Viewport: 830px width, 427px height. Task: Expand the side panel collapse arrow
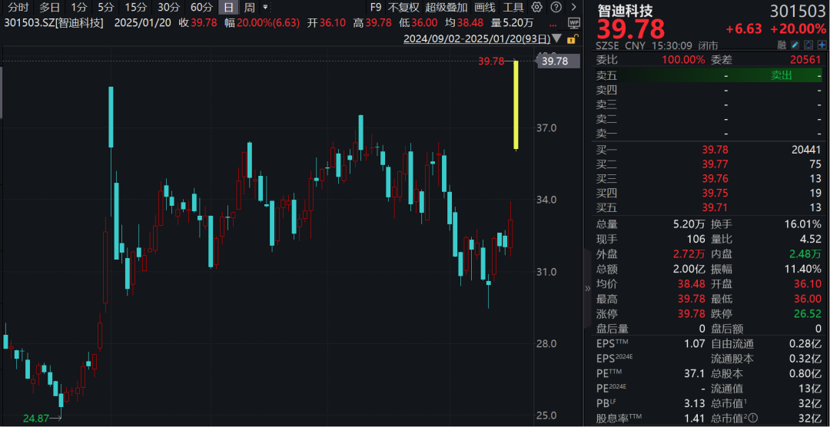click(588, 288)
